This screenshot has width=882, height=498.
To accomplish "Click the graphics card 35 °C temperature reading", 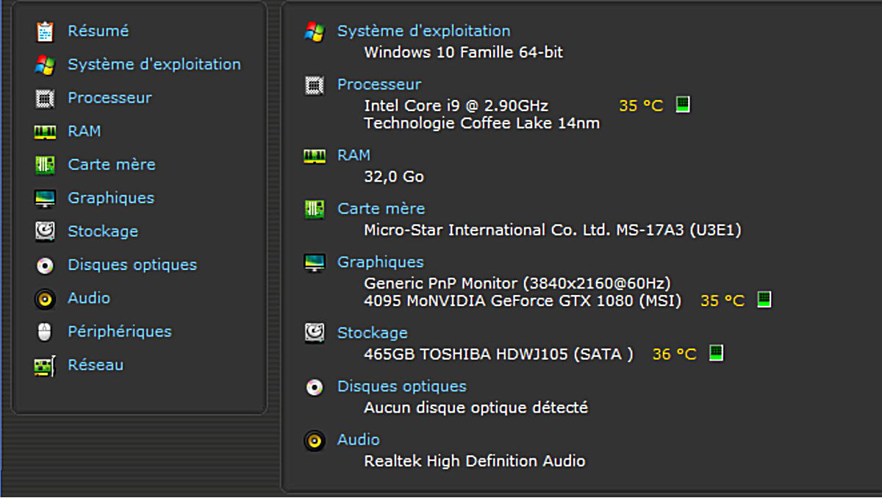I will pos(723,301).
